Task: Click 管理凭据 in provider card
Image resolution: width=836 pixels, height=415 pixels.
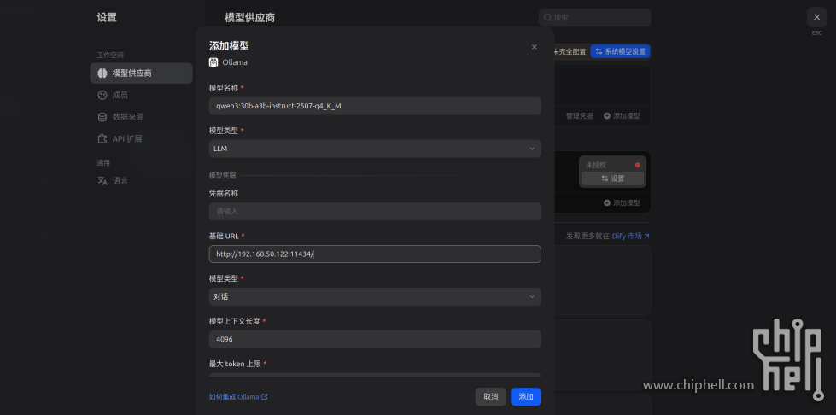Action: click(x=579, y=116)
